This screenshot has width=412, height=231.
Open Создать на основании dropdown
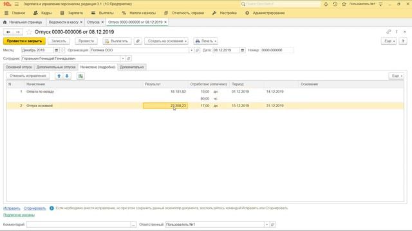point(167,41)
